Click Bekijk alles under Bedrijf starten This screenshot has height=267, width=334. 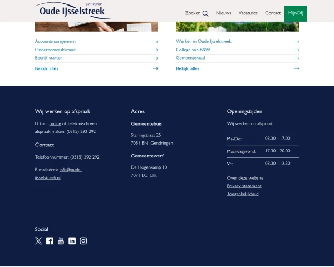pos(46,68)
